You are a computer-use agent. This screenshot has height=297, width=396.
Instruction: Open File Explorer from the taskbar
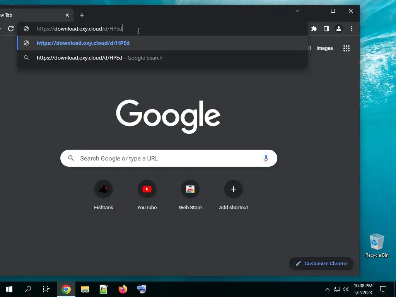click(x=85, y=289)
